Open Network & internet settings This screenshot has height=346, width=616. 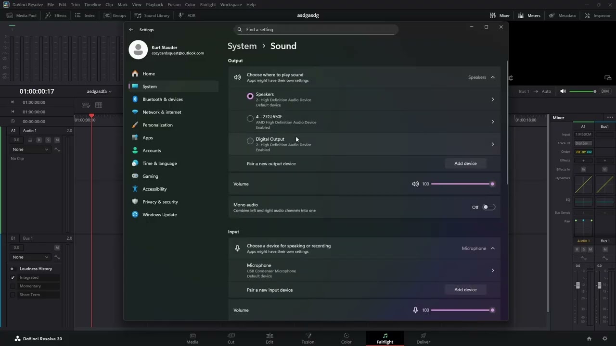click(x=162, y=112)
